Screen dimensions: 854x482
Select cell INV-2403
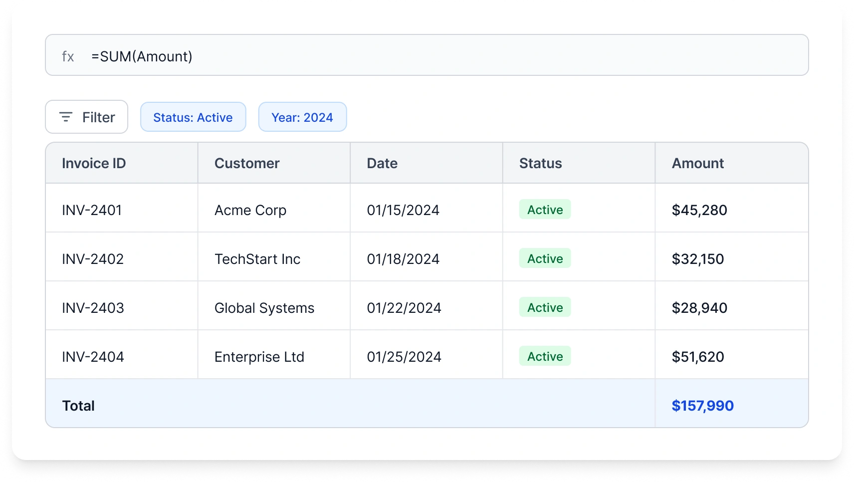[x=122, y=306]
